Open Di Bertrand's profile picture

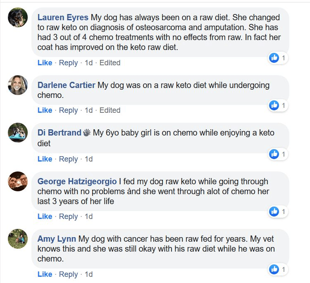coord(18,133)
